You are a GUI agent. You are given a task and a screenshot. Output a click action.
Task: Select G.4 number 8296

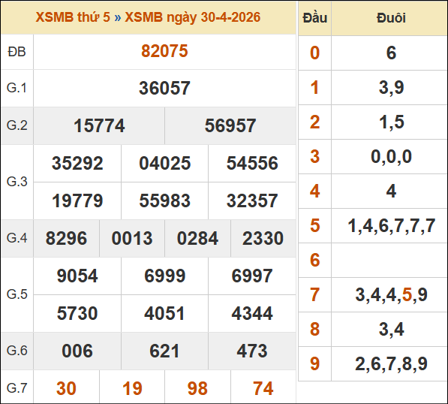[x=66, y=238]
